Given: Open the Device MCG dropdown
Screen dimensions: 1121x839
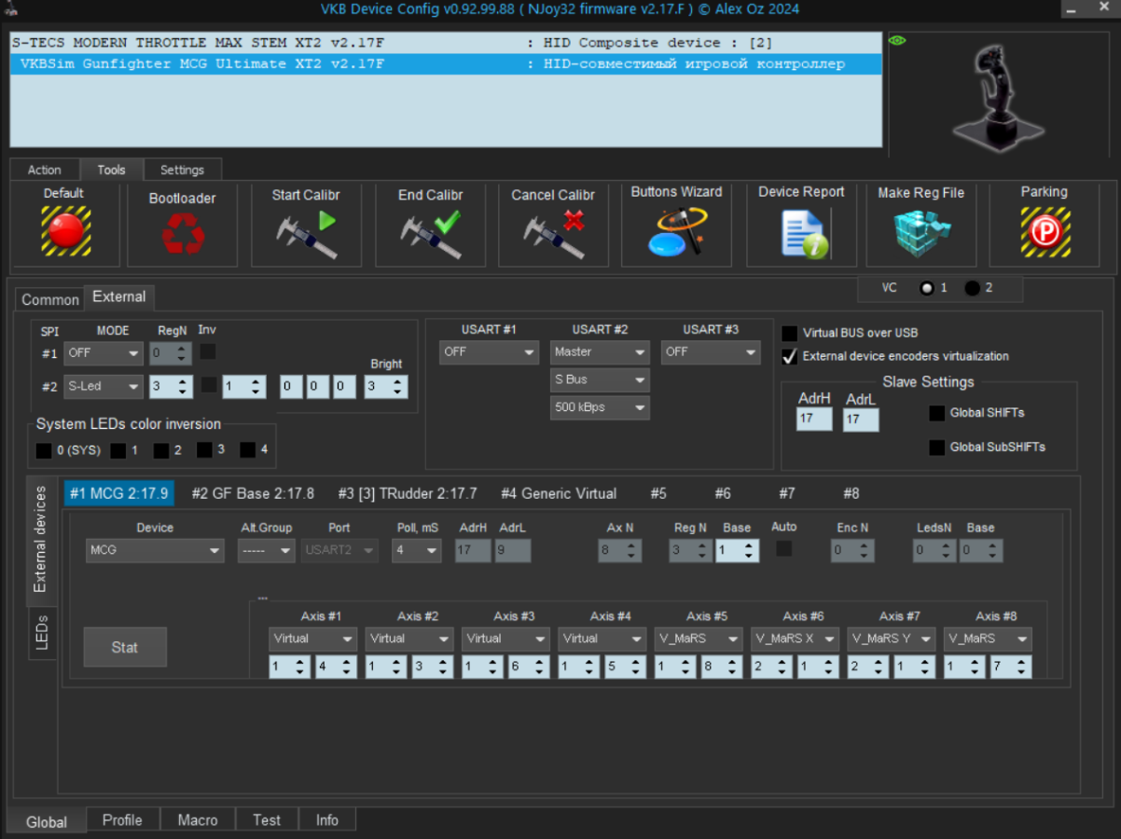Looking at the screenshot, I should click(155, 551).
